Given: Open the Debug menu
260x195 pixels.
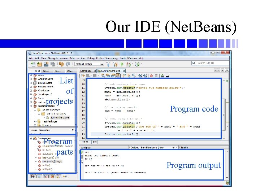Looking at the screenshot, I should tap(91, 58).
